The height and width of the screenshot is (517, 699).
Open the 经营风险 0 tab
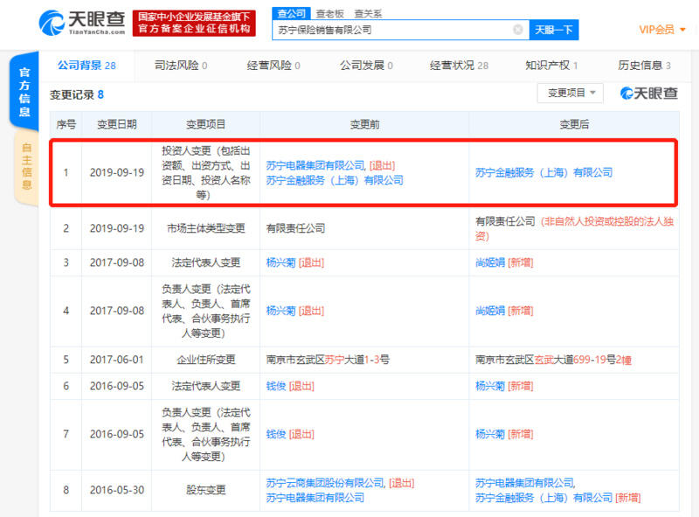(273, 66)
